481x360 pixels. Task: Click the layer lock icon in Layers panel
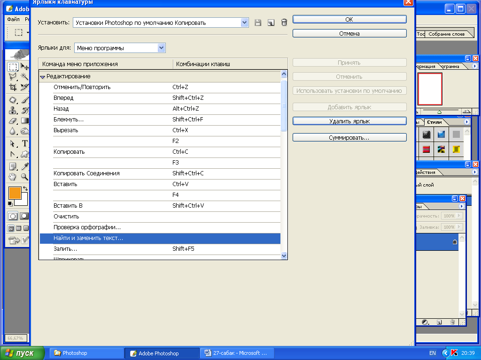pyautogui.click(x=455, y=242)
